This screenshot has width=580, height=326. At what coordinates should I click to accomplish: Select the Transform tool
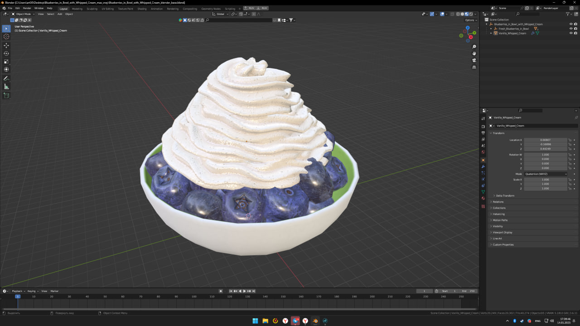click(6, 69)
